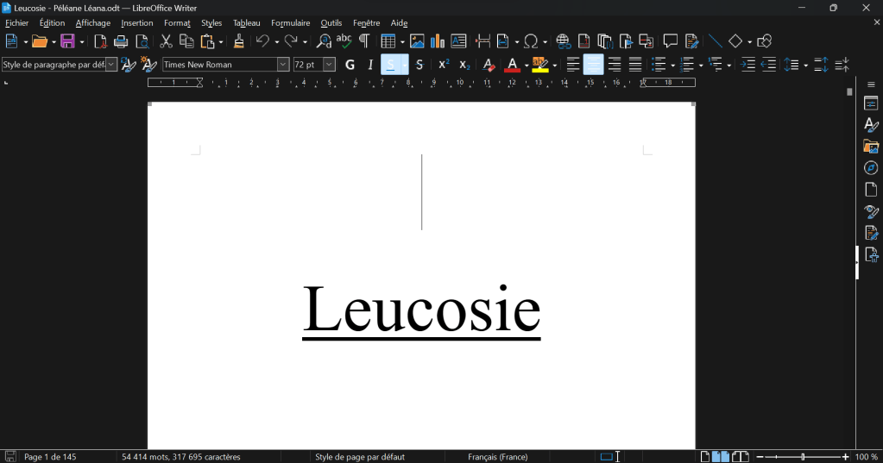Click page count 'Page 1 de 145'
Image resolution: width=883 pixels, height=463 pixels.
(x=50, y=457)
